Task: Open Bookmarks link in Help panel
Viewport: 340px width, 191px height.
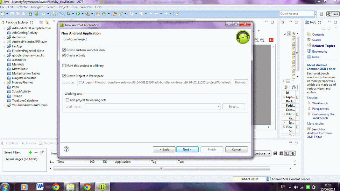Action: point(320,52)
